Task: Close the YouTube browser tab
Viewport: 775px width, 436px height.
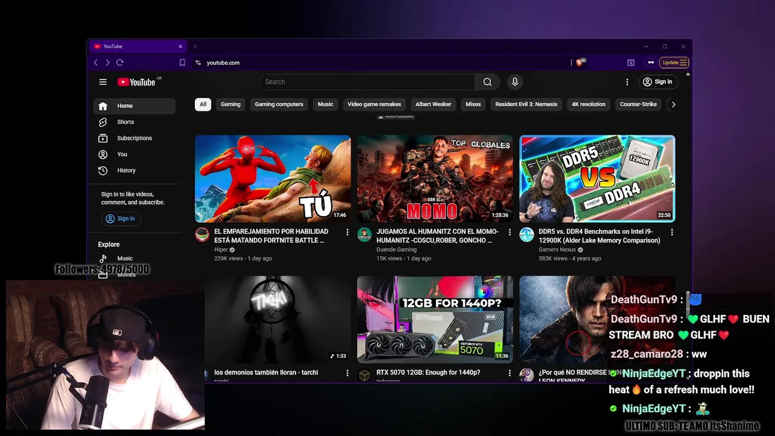Action: point(180,46)
